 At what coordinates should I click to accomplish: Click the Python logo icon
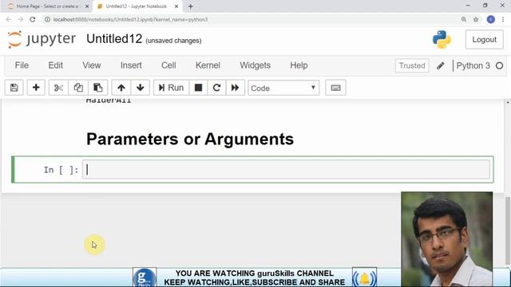[442, 40]
